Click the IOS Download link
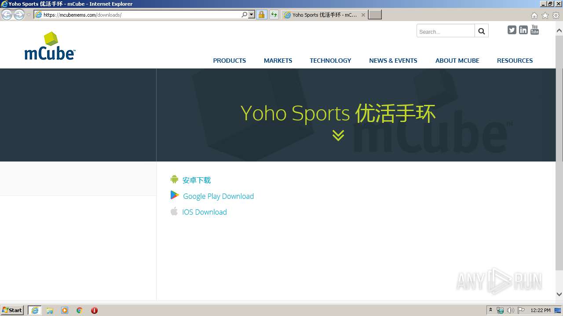Screen dimensions: 563x316 (205, 212)
